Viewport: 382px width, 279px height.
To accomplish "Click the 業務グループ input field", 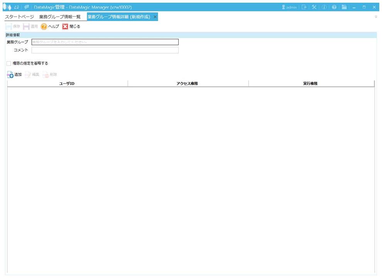I will coord(105,42).
